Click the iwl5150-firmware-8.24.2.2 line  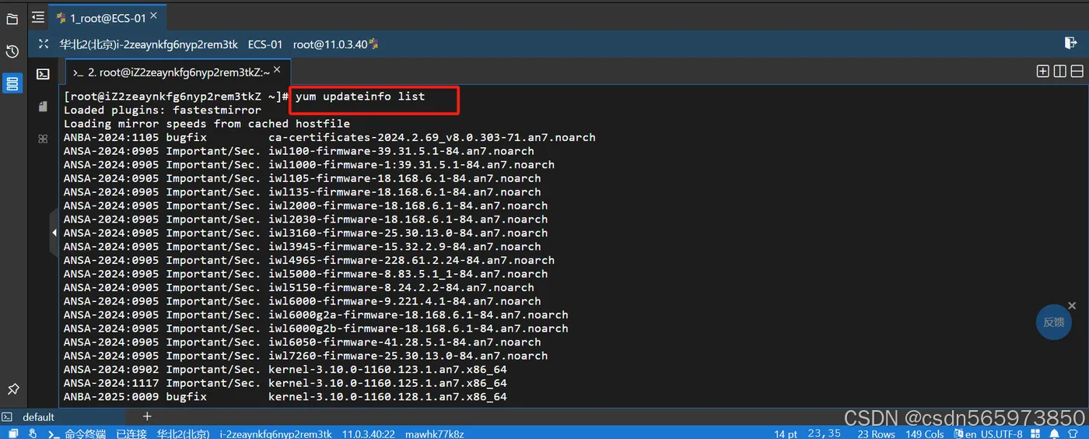[x=299, y=287]
